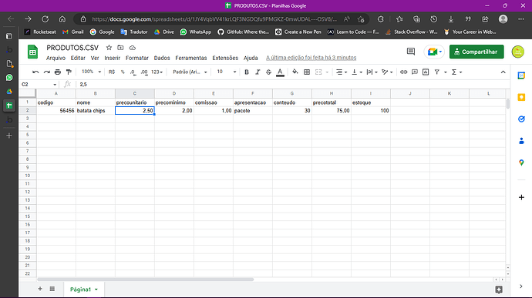
Task: Open the Inserir menu
Action: (113, 58)
